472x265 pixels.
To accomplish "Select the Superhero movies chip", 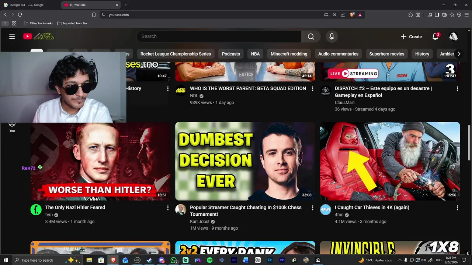I will click(387, 54).
